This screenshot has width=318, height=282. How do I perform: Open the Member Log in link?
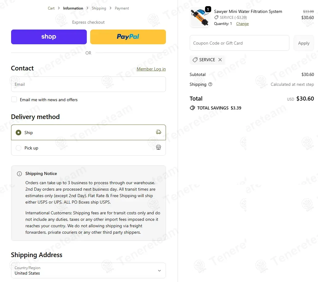click(x=151, y=69)
